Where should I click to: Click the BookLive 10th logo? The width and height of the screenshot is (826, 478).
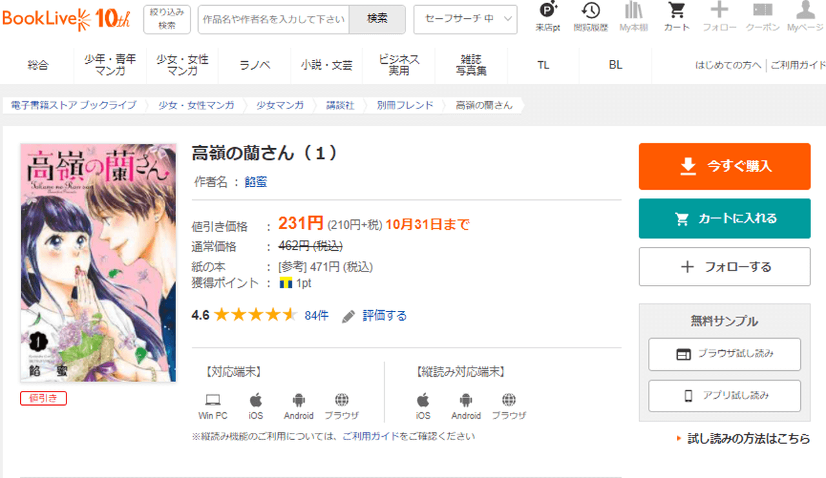coord(66,18)
